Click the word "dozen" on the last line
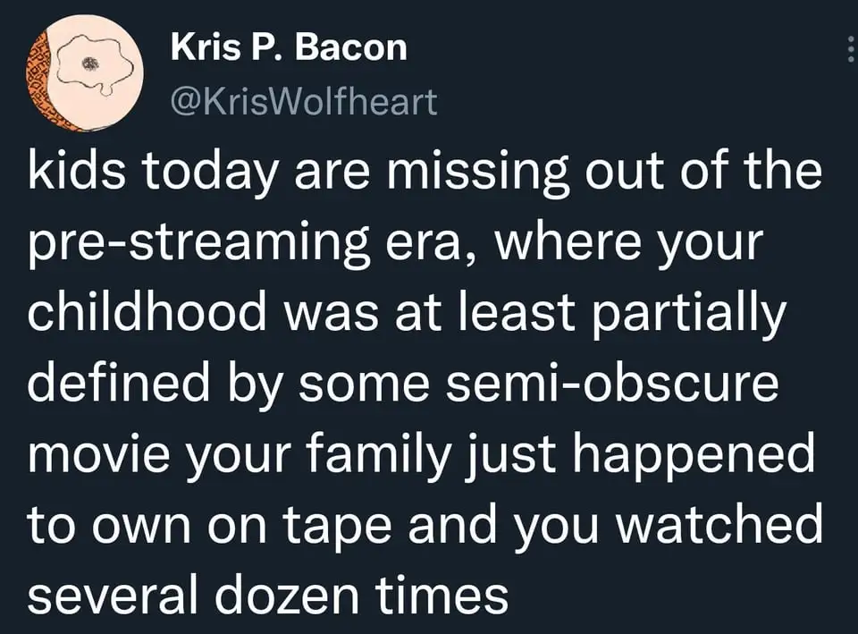The width and height of the screenshot is (858, 634). coord(286,596)
